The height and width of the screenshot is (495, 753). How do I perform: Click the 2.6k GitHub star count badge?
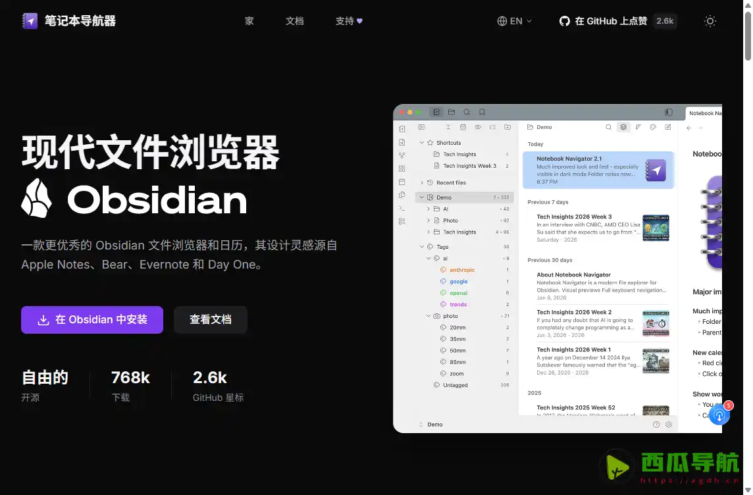(665, 21)
